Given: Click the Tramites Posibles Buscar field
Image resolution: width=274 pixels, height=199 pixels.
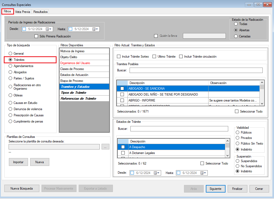Looking at the screenshot, I should click(196, 70).
